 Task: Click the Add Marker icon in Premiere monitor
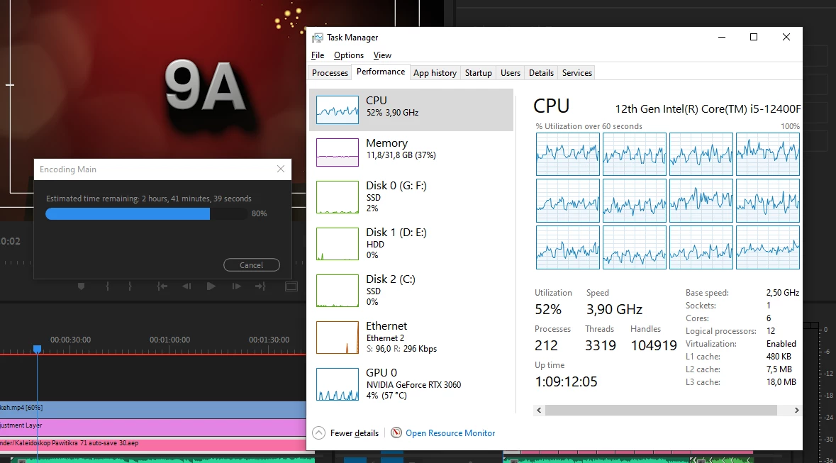tap(81, 286)
